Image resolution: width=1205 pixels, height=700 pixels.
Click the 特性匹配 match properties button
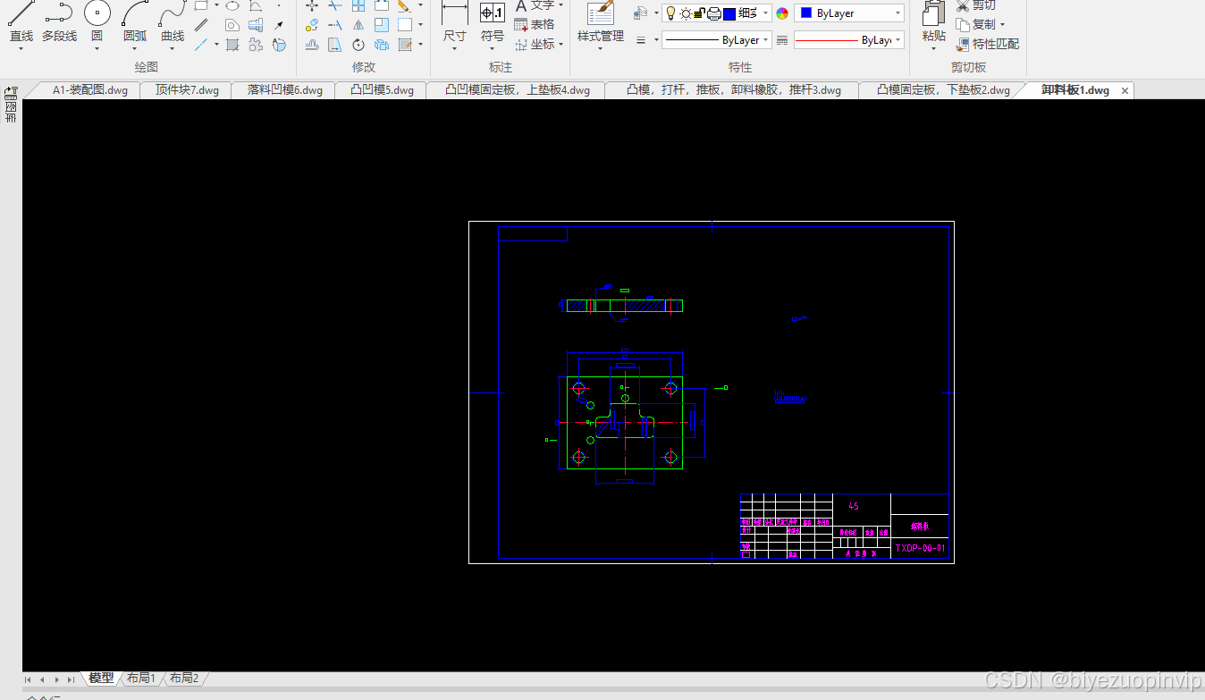[x=987, y=44]
